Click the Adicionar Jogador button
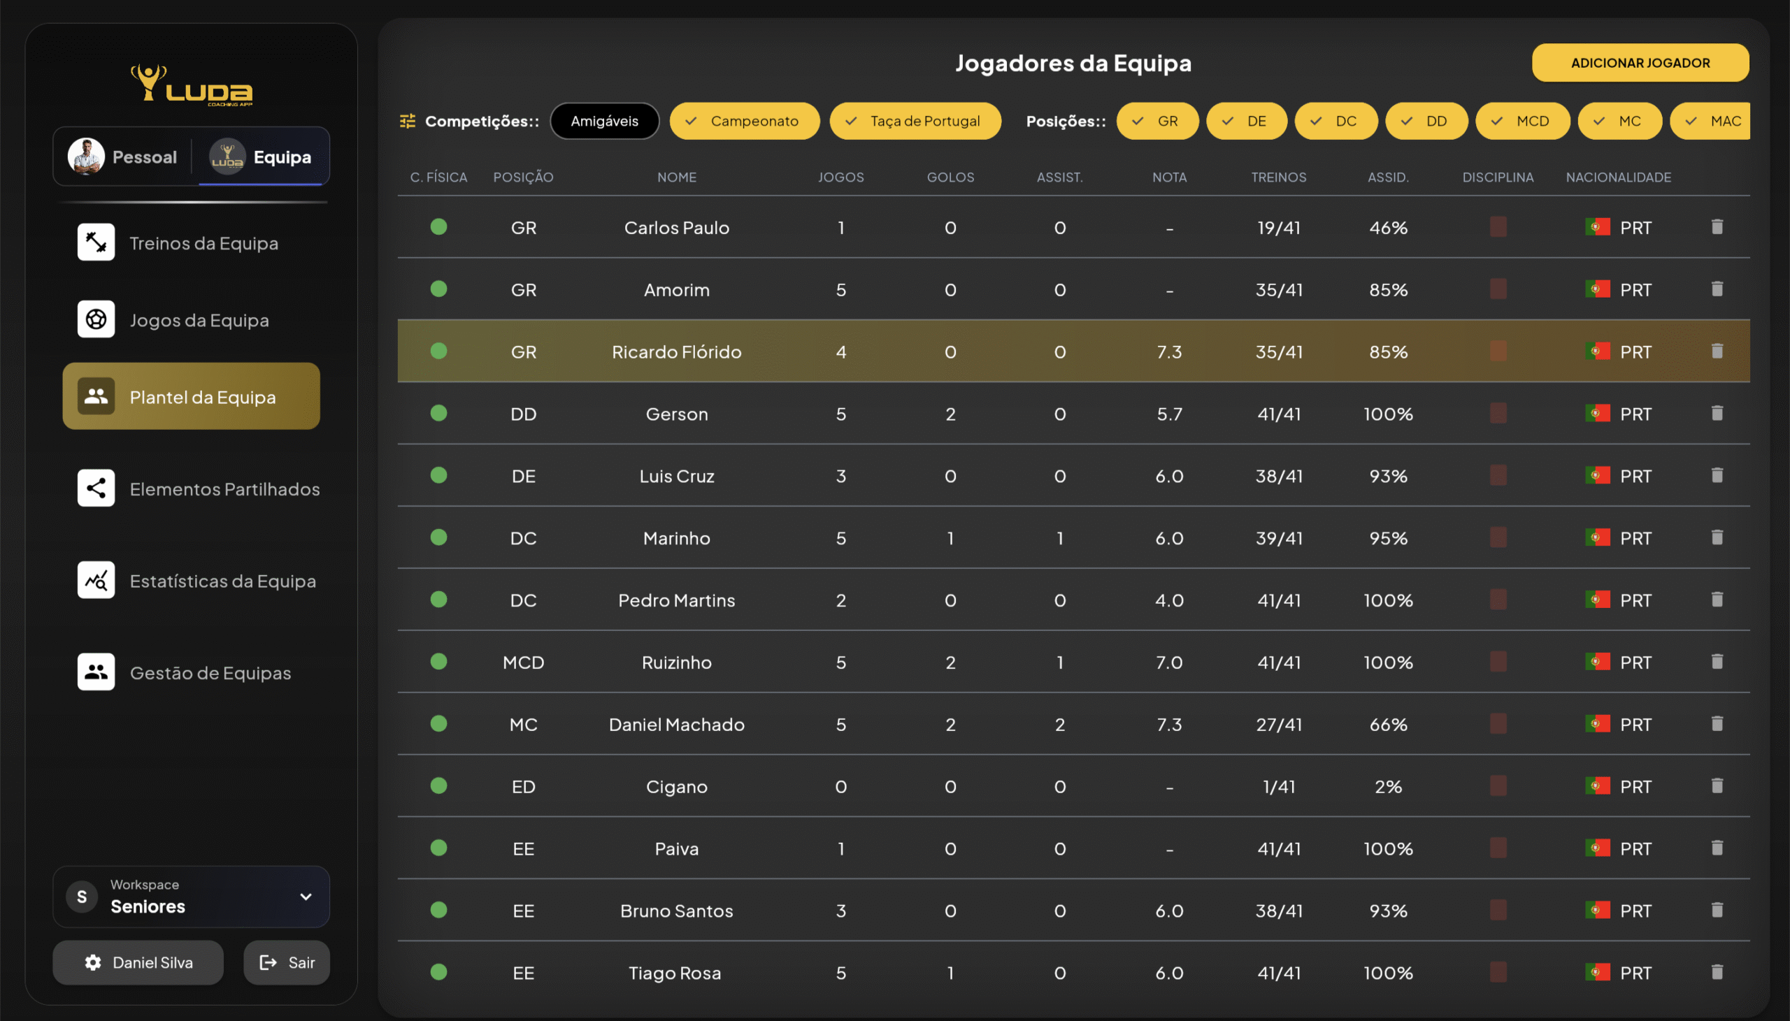Screen dimensions: 1790x1021 tap(1639, 63)
